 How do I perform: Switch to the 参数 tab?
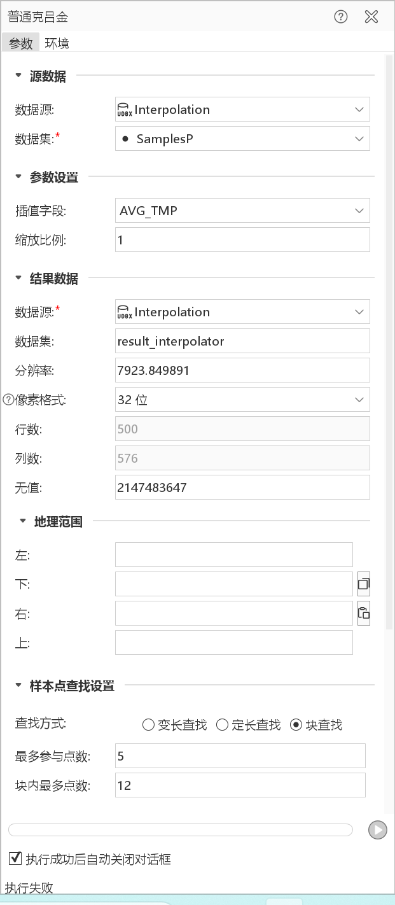20,43
